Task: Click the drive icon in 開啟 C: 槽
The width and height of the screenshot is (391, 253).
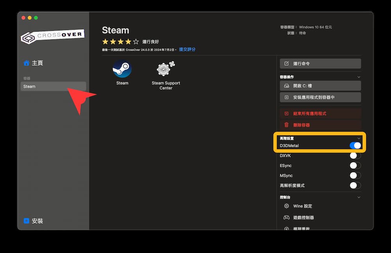Action: pyautogui.click(x=287, y=86)
